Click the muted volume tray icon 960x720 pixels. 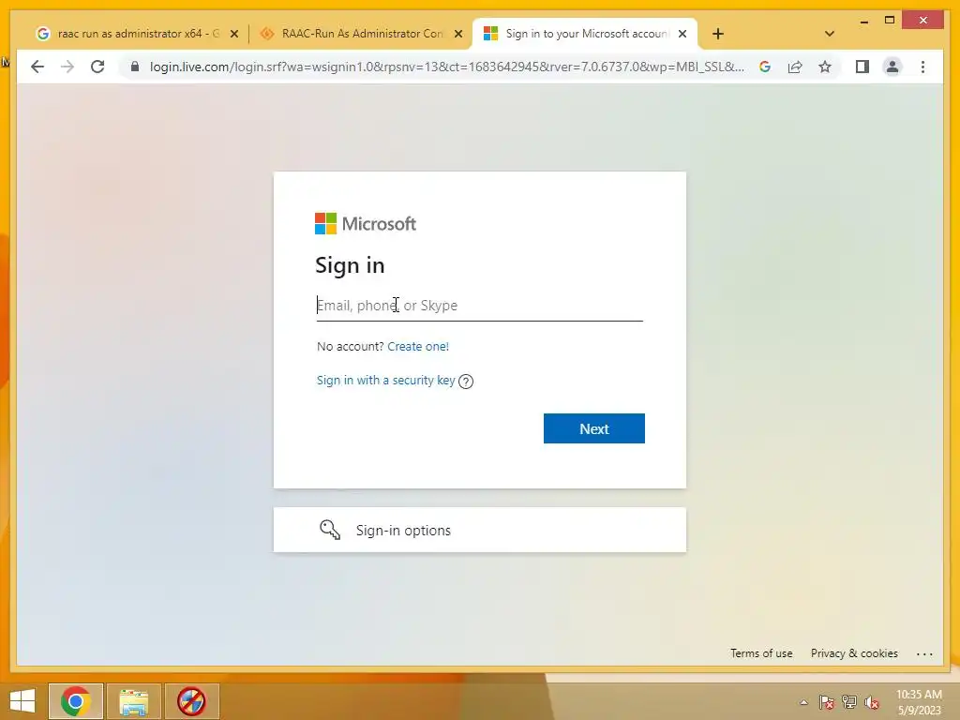(x=872, y=702)
